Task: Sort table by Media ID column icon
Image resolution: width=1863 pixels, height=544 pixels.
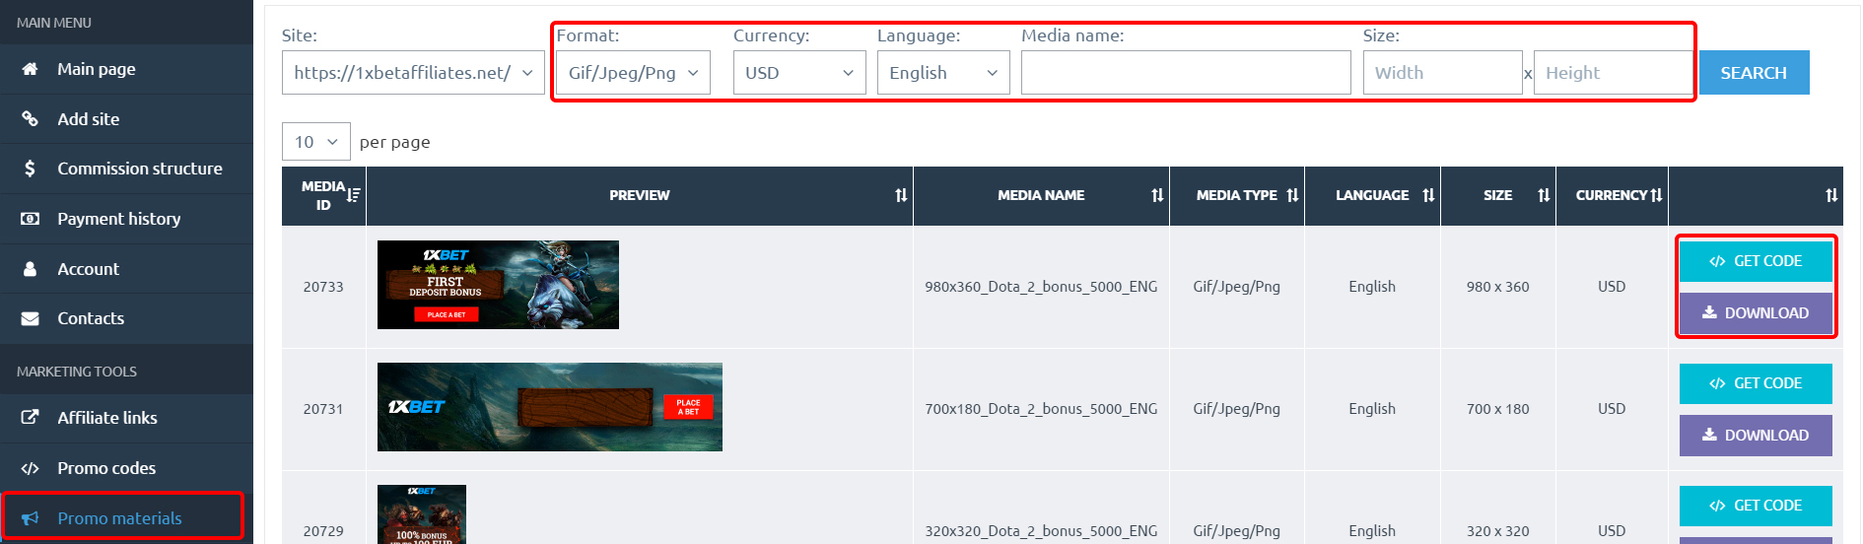Action: (x=353, y=195)
